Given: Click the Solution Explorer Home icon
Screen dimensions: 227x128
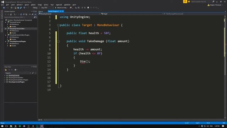Looking at the screenshot, I should [11, 14].
